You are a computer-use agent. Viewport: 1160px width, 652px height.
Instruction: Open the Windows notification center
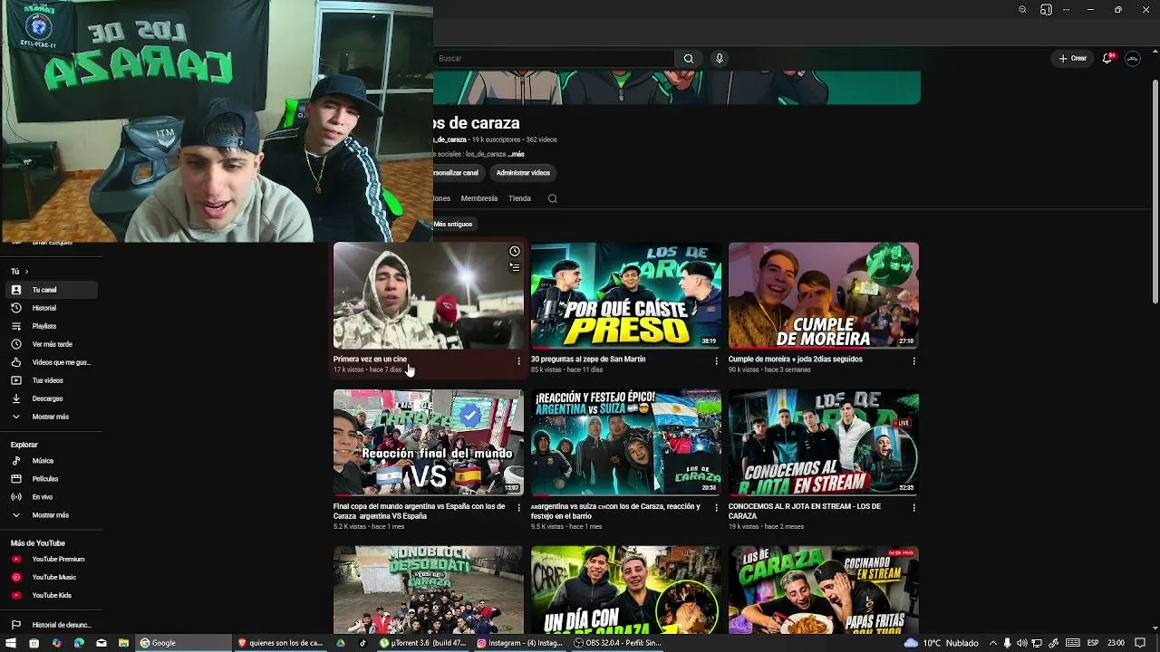pos(1141,643)
